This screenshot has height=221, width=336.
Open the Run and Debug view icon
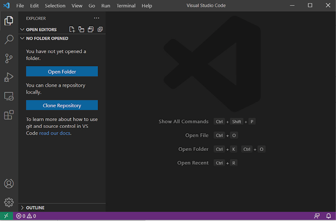pyautogui.click(x=9, y=77)
